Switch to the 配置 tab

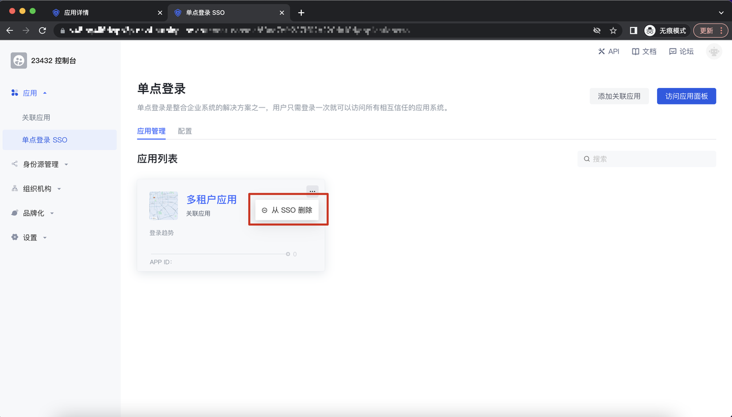(185, 131)
